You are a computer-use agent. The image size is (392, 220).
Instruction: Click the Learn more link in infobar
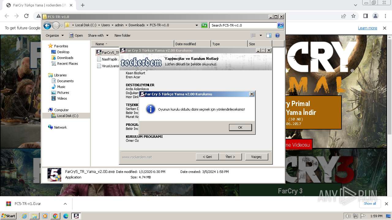click(x=367, y=28)
